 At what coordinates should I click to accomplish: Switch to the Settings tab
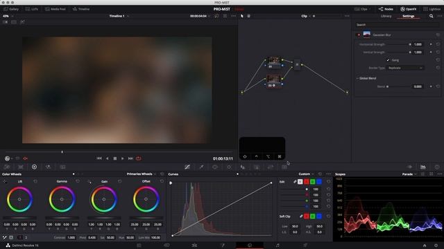(409, 16)
